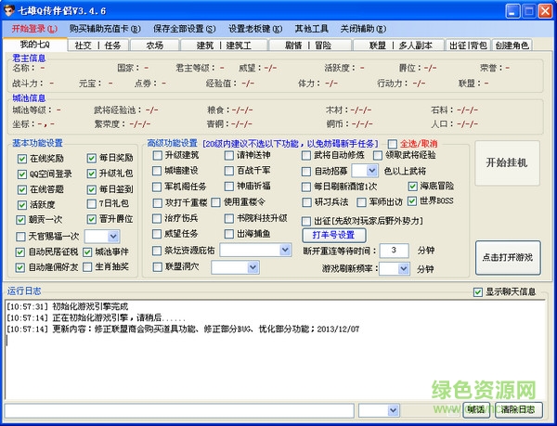The width and height of the screenshot is (557, 426).
Task: Switch to the 农场 tab
Action: pyautogui.click(x=154, y=45)
